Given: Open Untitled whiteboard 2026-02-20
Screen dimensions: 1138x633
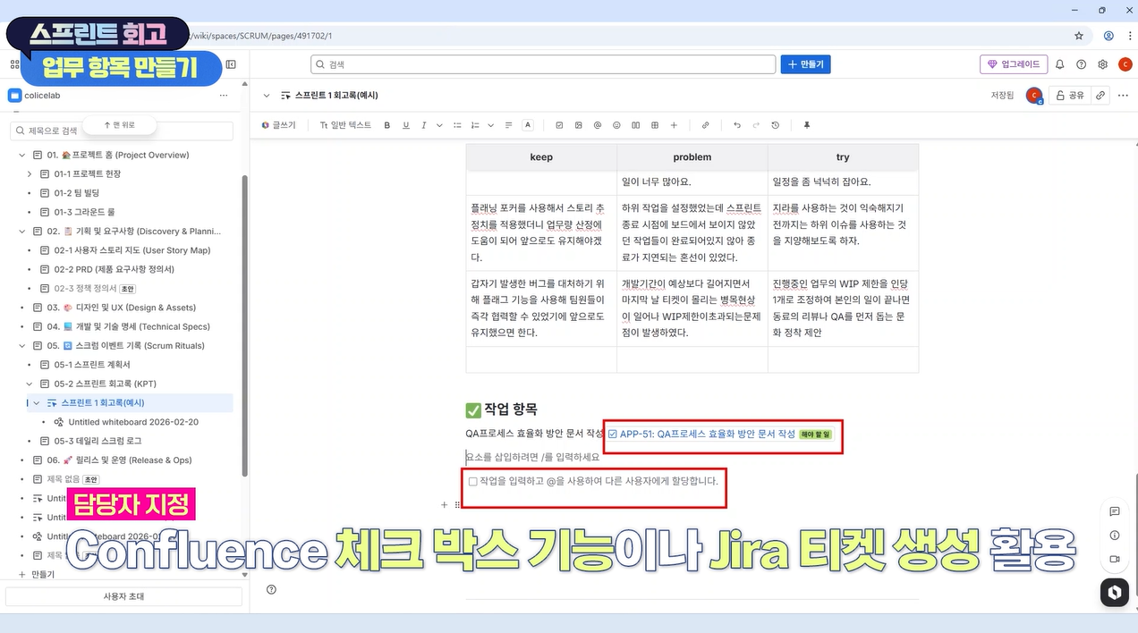Looking at the screenshot, I should pyautogui.click(x=133, y=422).
